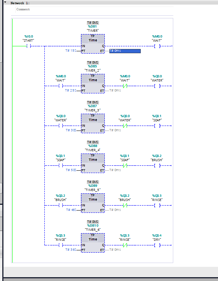
Task: Select the Network 1 title
Action: [20, 3]
